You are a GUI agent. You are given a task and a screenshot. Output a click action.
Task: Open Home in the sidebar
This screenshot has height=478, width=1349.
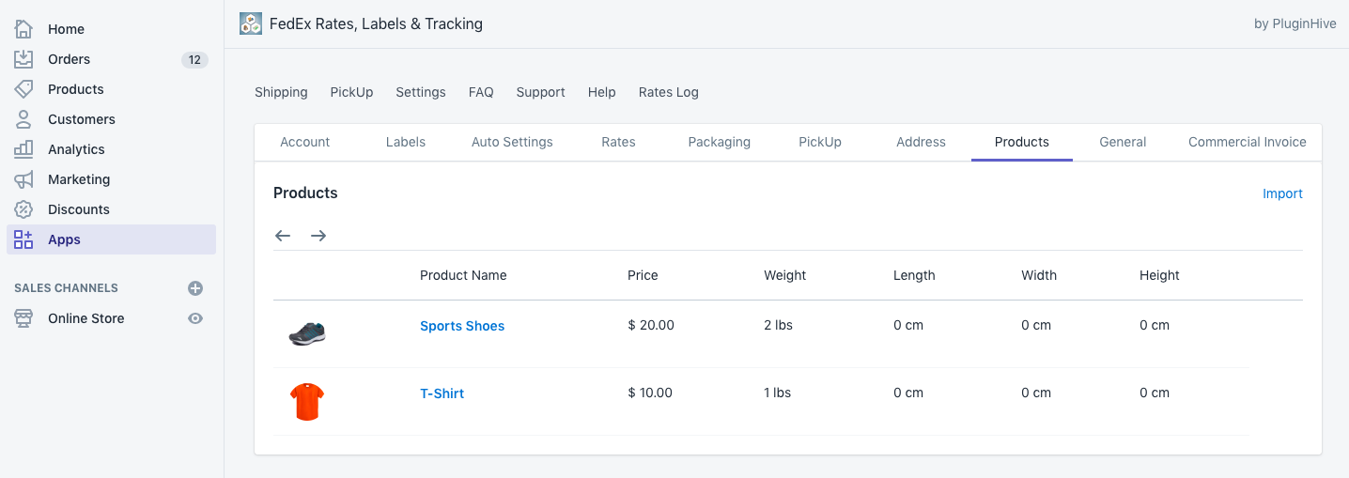tap(67, 29)
